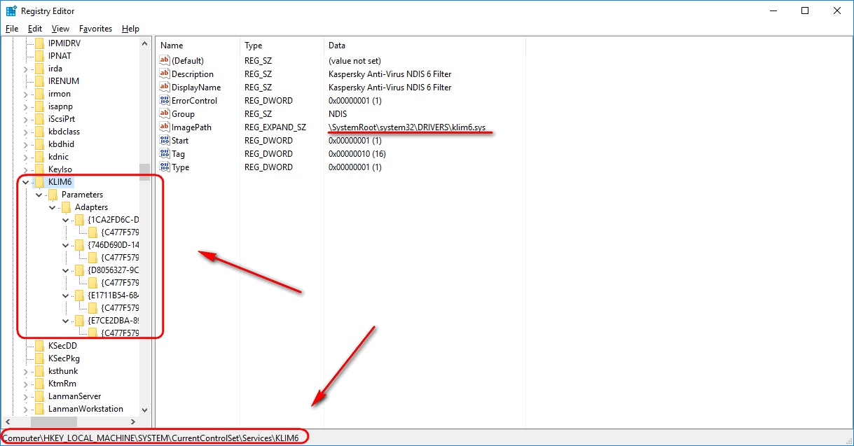Image resolution: width=854 pixels, height=446 pixels.
Task: Click the Start DWORD value icon
Action: point(165,141)
